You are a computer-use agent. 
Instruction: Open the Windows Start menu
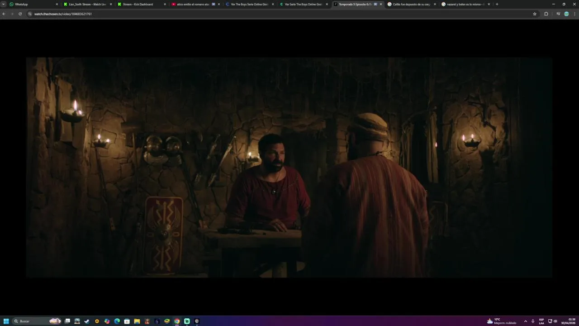tap(6, 321)
